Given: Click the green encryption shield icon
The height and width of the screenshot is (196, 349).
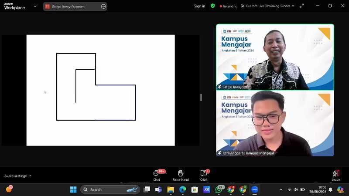Looking at the screenshot, I should click(x=213, y=6).
